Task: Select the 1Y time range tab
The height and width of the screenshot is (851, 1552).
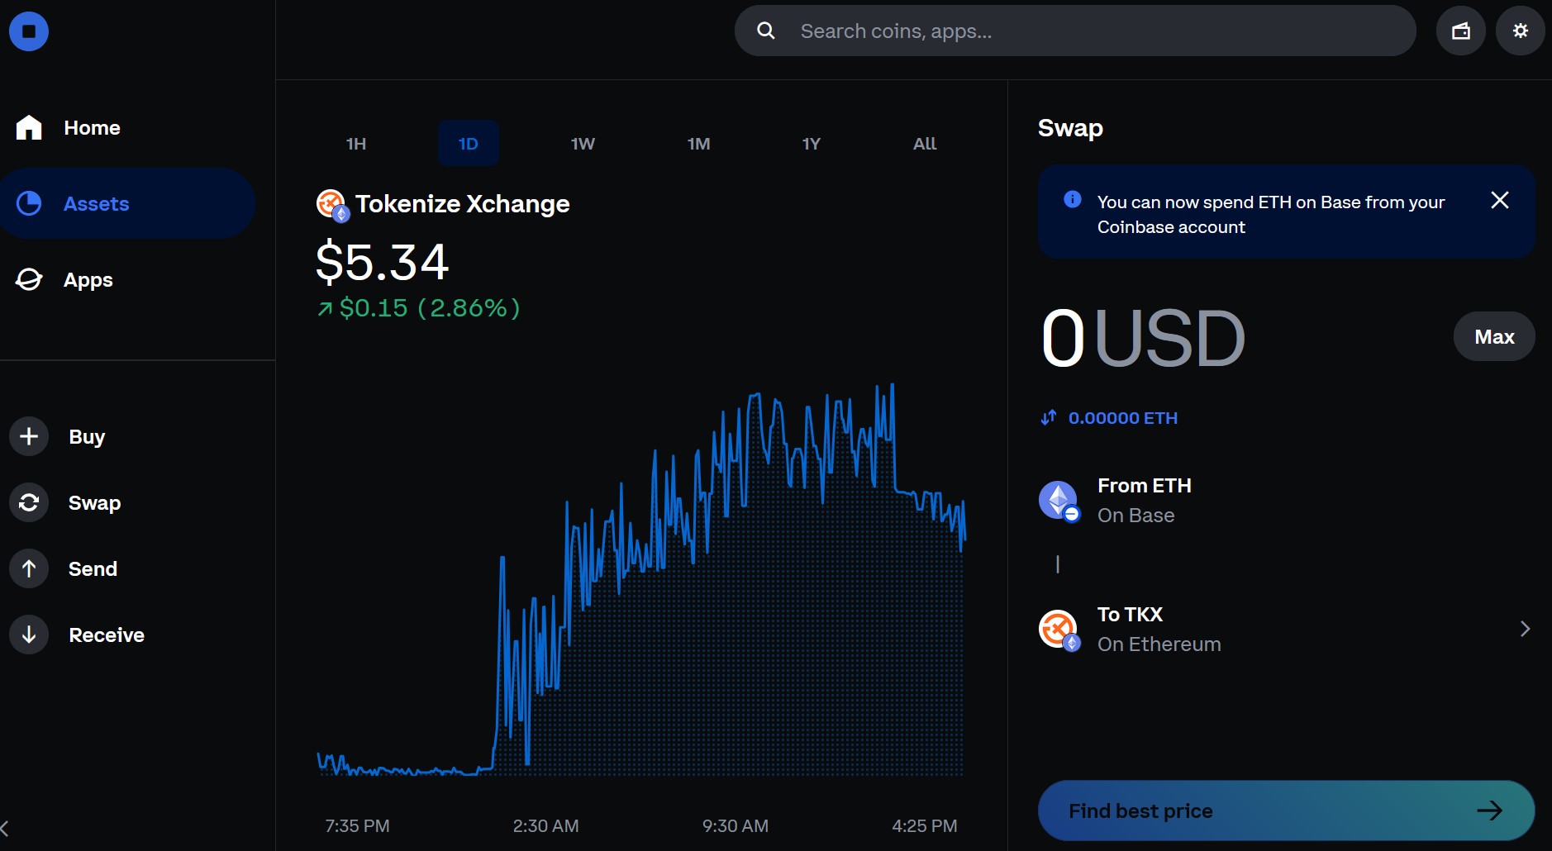Action: tap(812, 144)
